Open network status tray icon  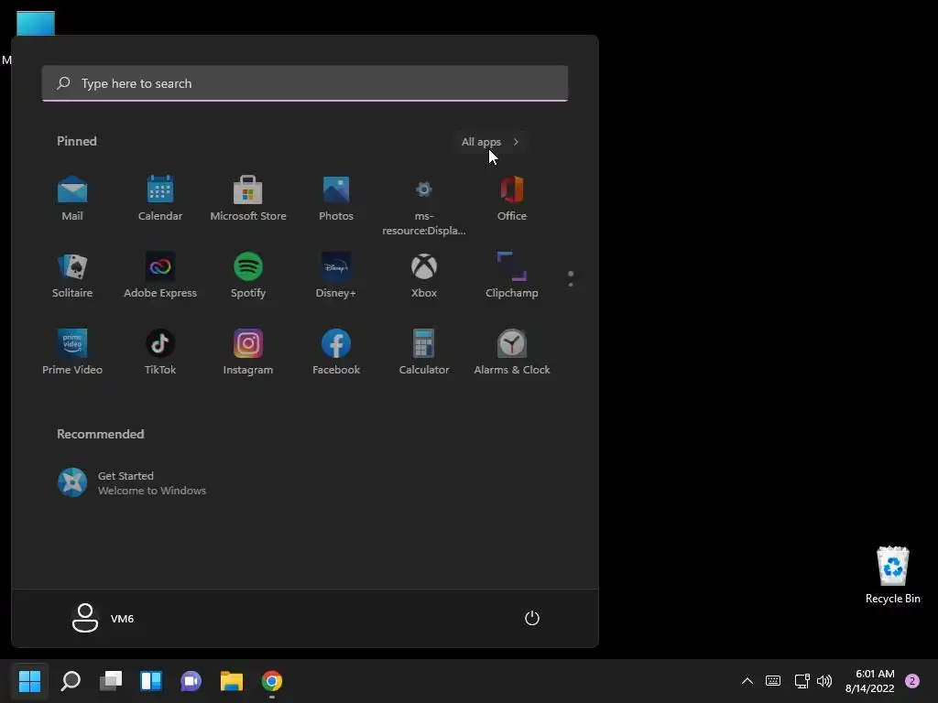coord(802,681)
